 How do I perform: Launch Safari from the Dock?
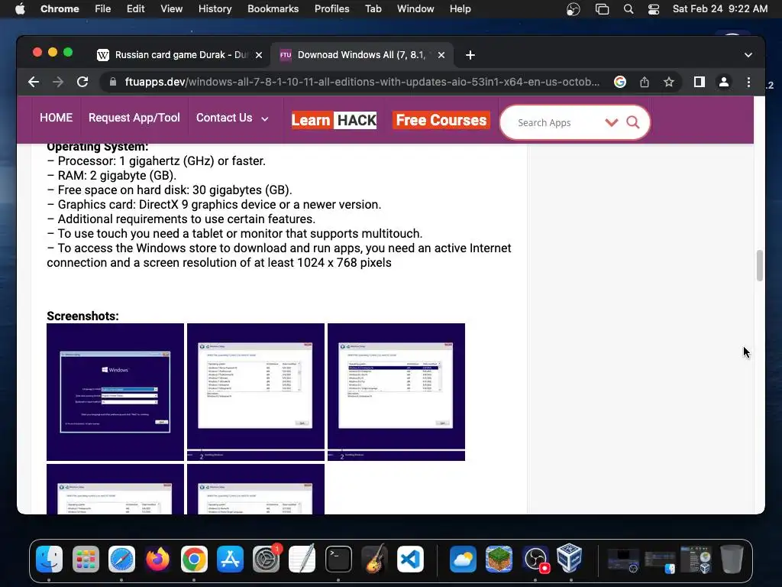pyautogui.click(x=121, y=559)
